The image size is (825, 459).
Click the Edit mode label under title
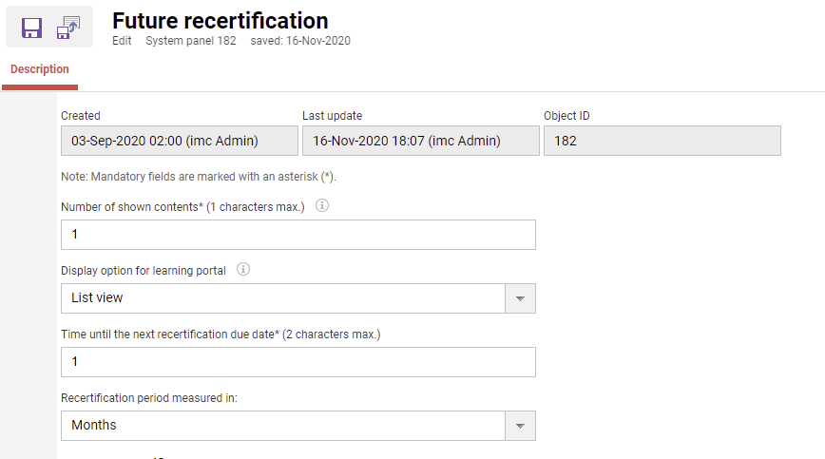pos(122,41)
